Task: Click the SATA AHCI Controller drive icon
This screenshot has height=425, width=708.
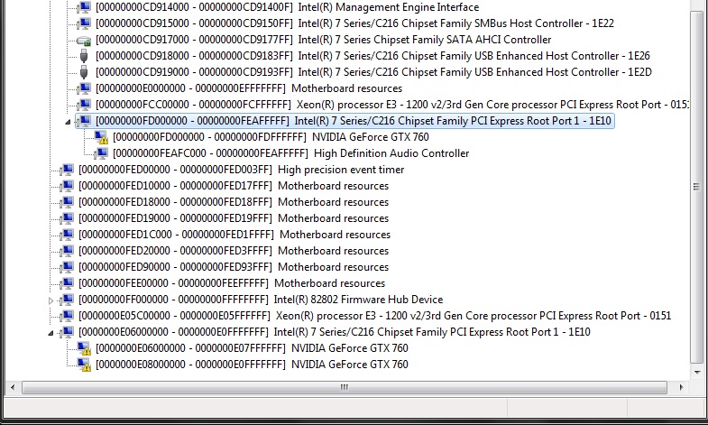Action: tap(84, 41)
